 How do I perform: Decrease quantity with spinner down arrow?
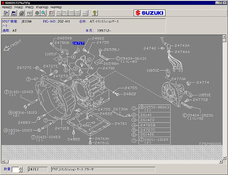(21, 171)
